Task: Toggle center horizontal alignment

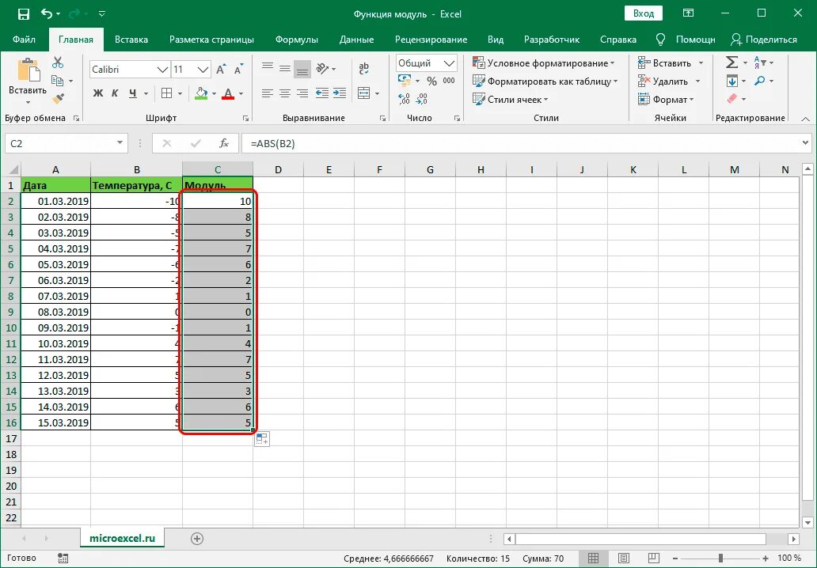Action: (x=285, y=93)
